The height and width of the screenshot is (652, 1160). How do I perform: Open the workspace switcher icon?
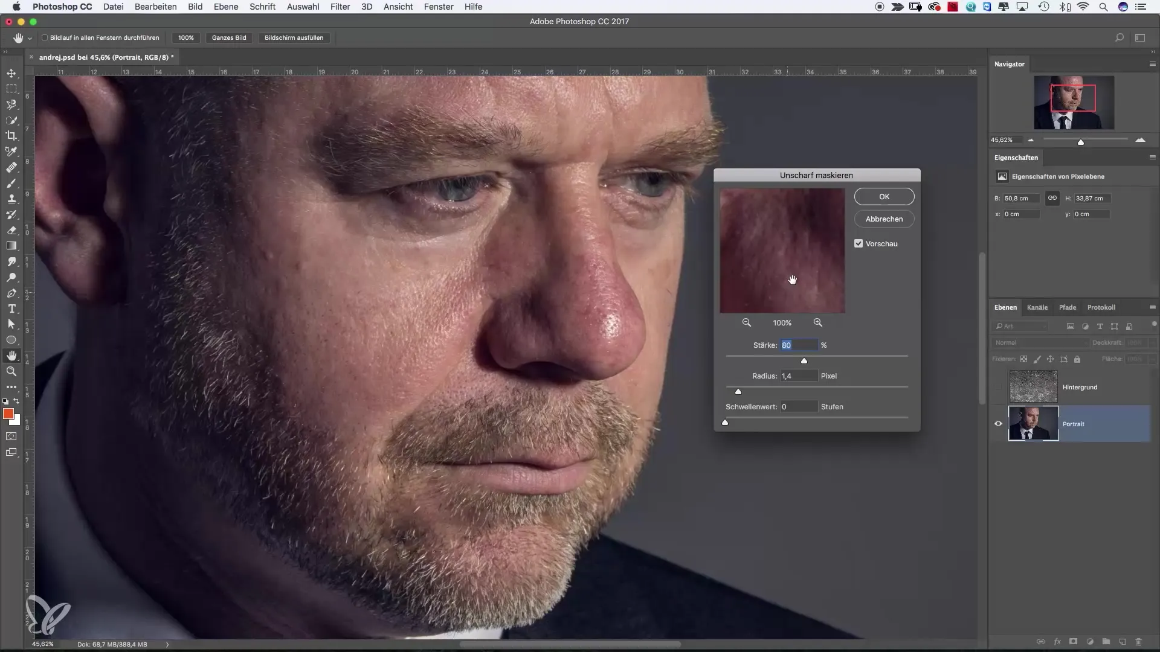tap(1140, 37)
